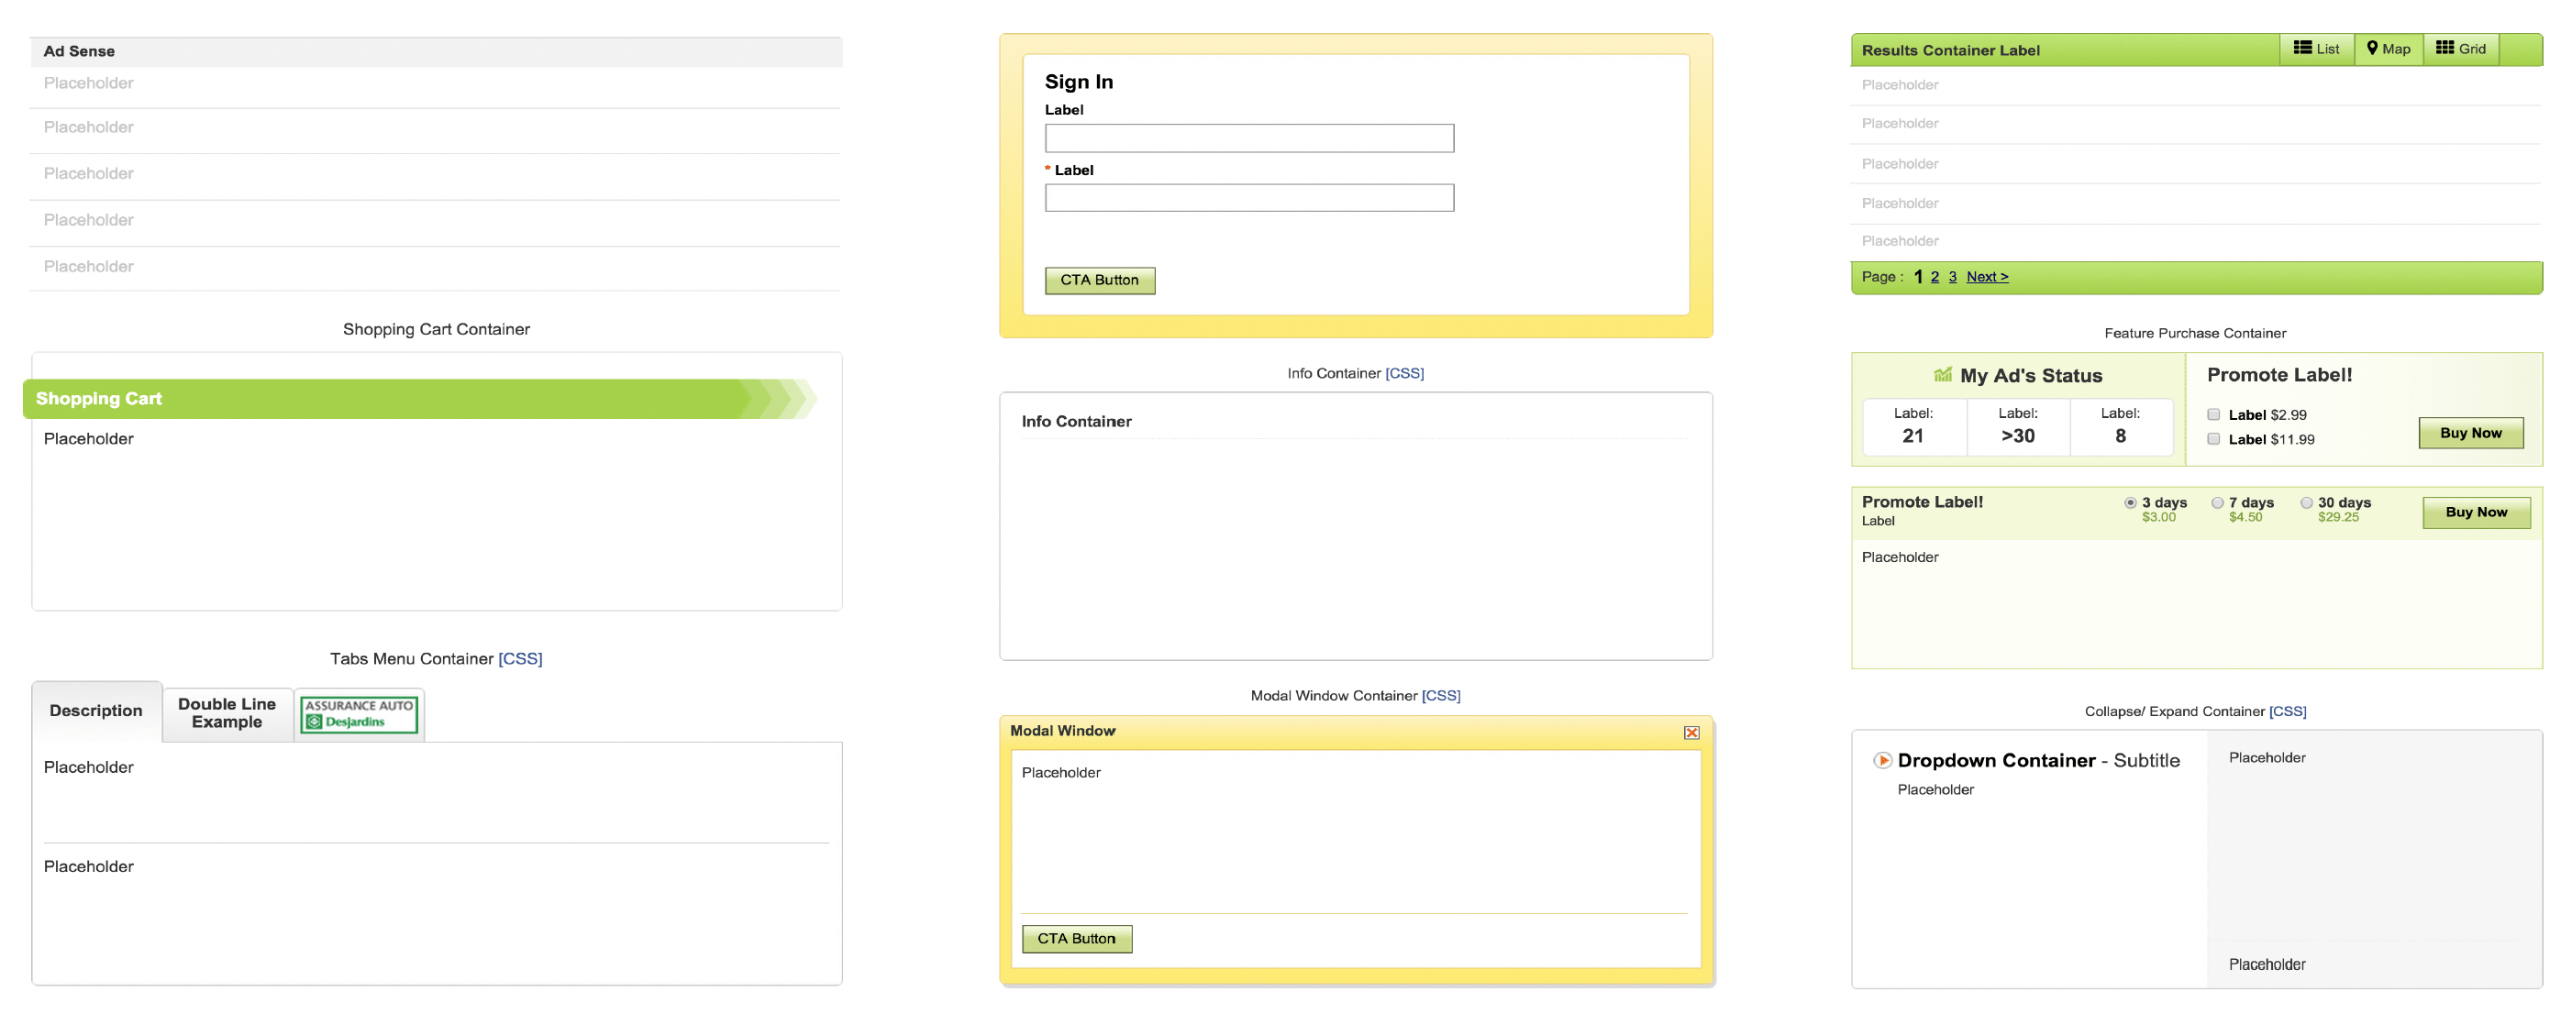Select the 30 days radio option

point(2306,503)
